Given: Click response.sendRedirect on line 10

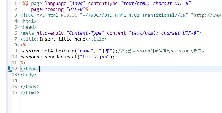Looking at the screenshot, I should [49, 57].
